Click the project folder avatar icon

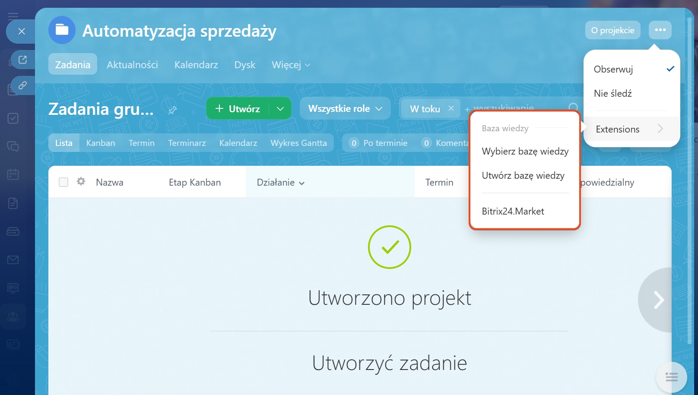pyautogui.click(x=62, y=30)
